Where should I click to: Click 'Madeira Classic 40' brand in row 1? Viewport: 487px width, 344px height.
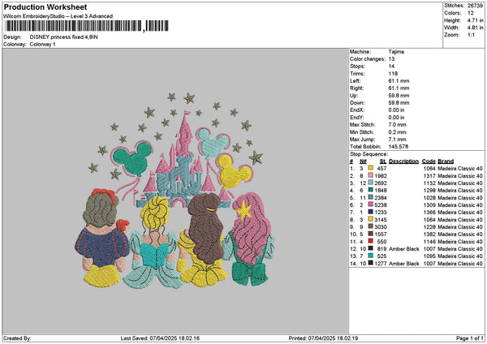click(x=460, y=168)
